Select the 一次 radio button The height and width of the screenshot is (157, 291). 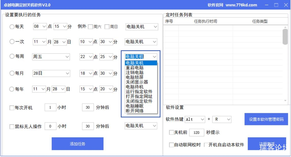[12, 41]
